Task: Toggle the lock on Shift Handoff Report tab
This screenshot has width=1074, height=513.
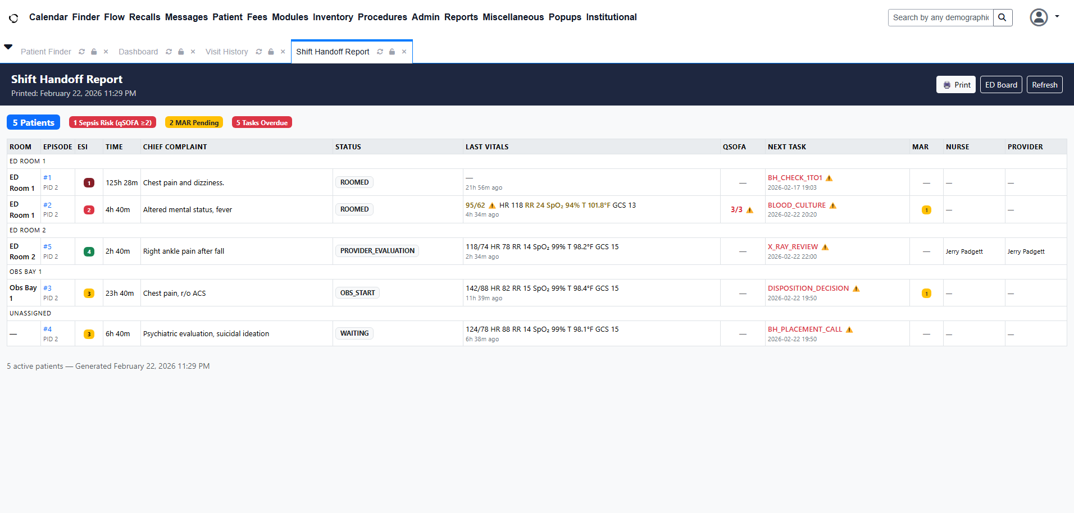Action: [392, 52]
